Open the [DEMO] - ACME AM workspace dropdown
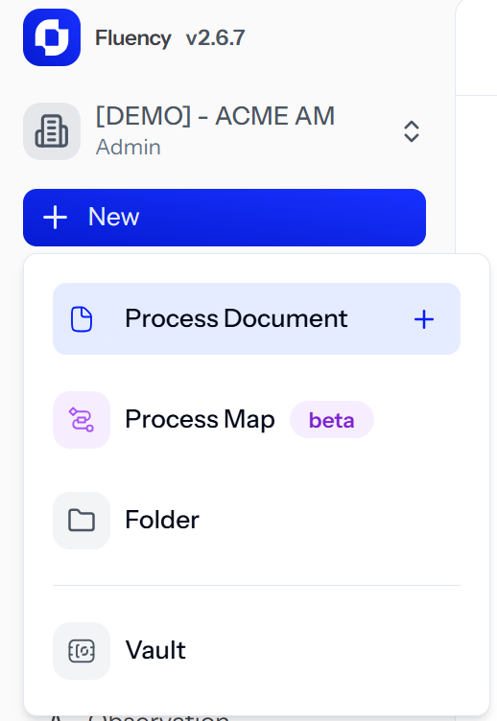This screenshot has height=721, width=497. tap(225, 131)
